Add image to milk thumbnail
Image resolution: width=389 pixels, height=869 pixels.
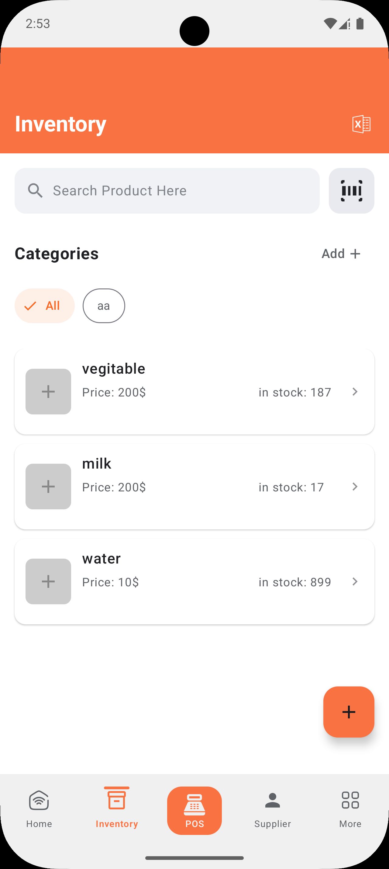coord(48,487)
